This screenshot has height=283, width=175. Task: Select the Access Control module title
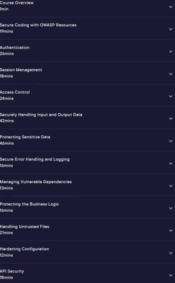coord(15,92)
